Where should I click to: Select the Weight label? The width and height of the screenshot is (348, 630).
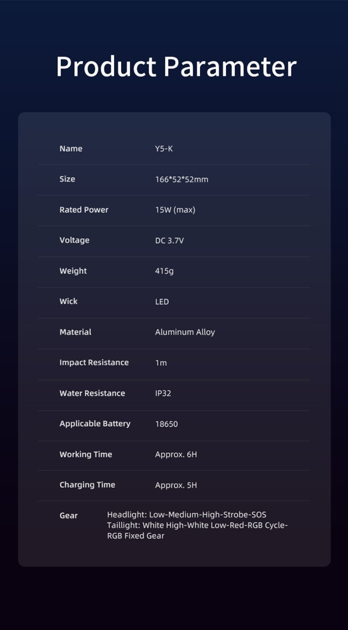pyautogui.click(x=73, y=271)
